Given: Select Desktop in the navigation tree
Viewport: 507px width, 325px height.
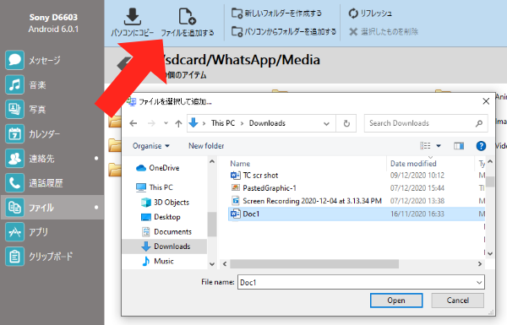Looking at the screenshot, I should (x=161, y=217).
